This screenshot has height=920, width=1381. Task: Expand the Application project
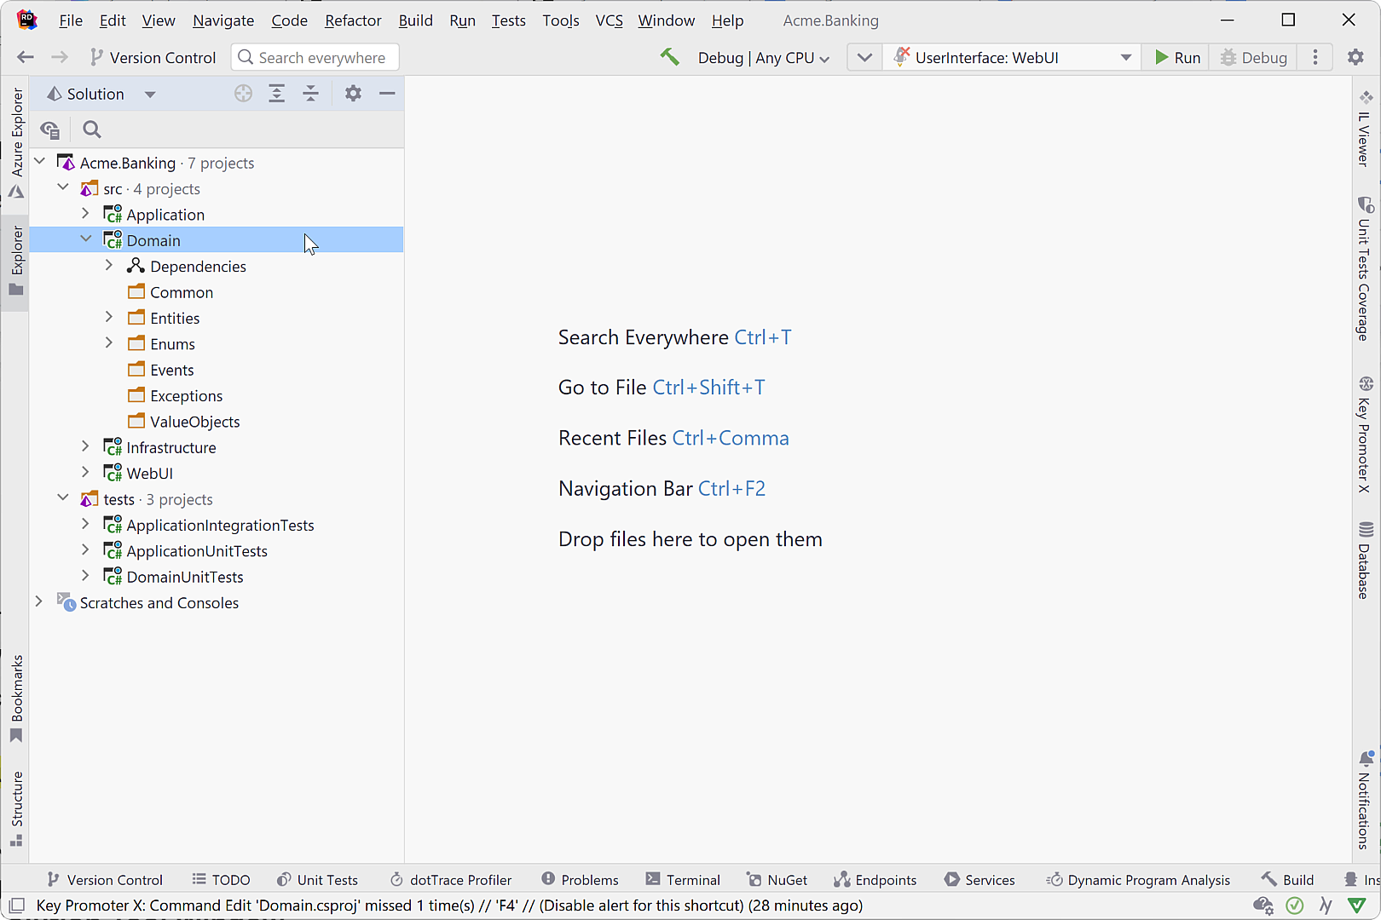(x=85, y=214)
